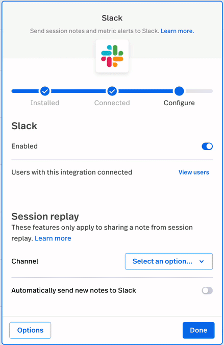Click the Installed step checkmark icon
The image size is (224, 345).
pos(45,91)
